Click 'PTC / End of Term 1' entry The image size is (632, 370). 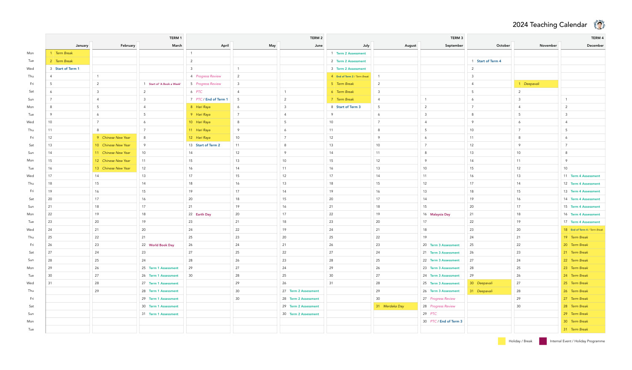click(x=212, y=99)
